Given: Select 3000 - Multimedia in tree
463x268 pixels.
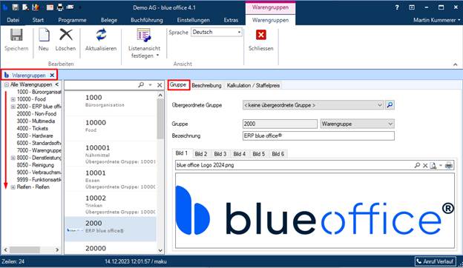Looking at the screenshot, I should pyautogui.click(x=36, y=121).
